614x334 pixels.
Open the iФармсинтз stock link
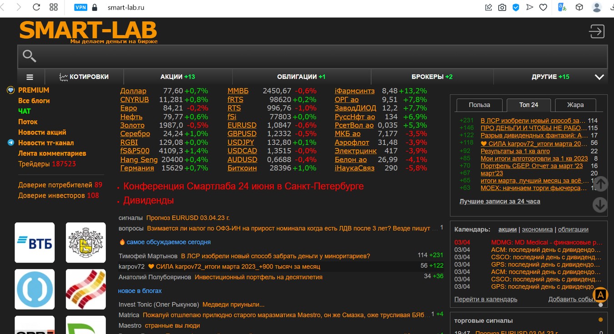tap(355, 91)
